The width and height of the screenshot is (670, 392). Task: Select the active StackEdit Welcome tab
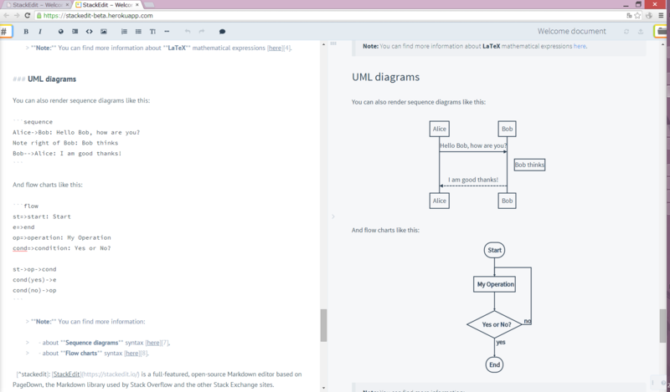(107, 5)
